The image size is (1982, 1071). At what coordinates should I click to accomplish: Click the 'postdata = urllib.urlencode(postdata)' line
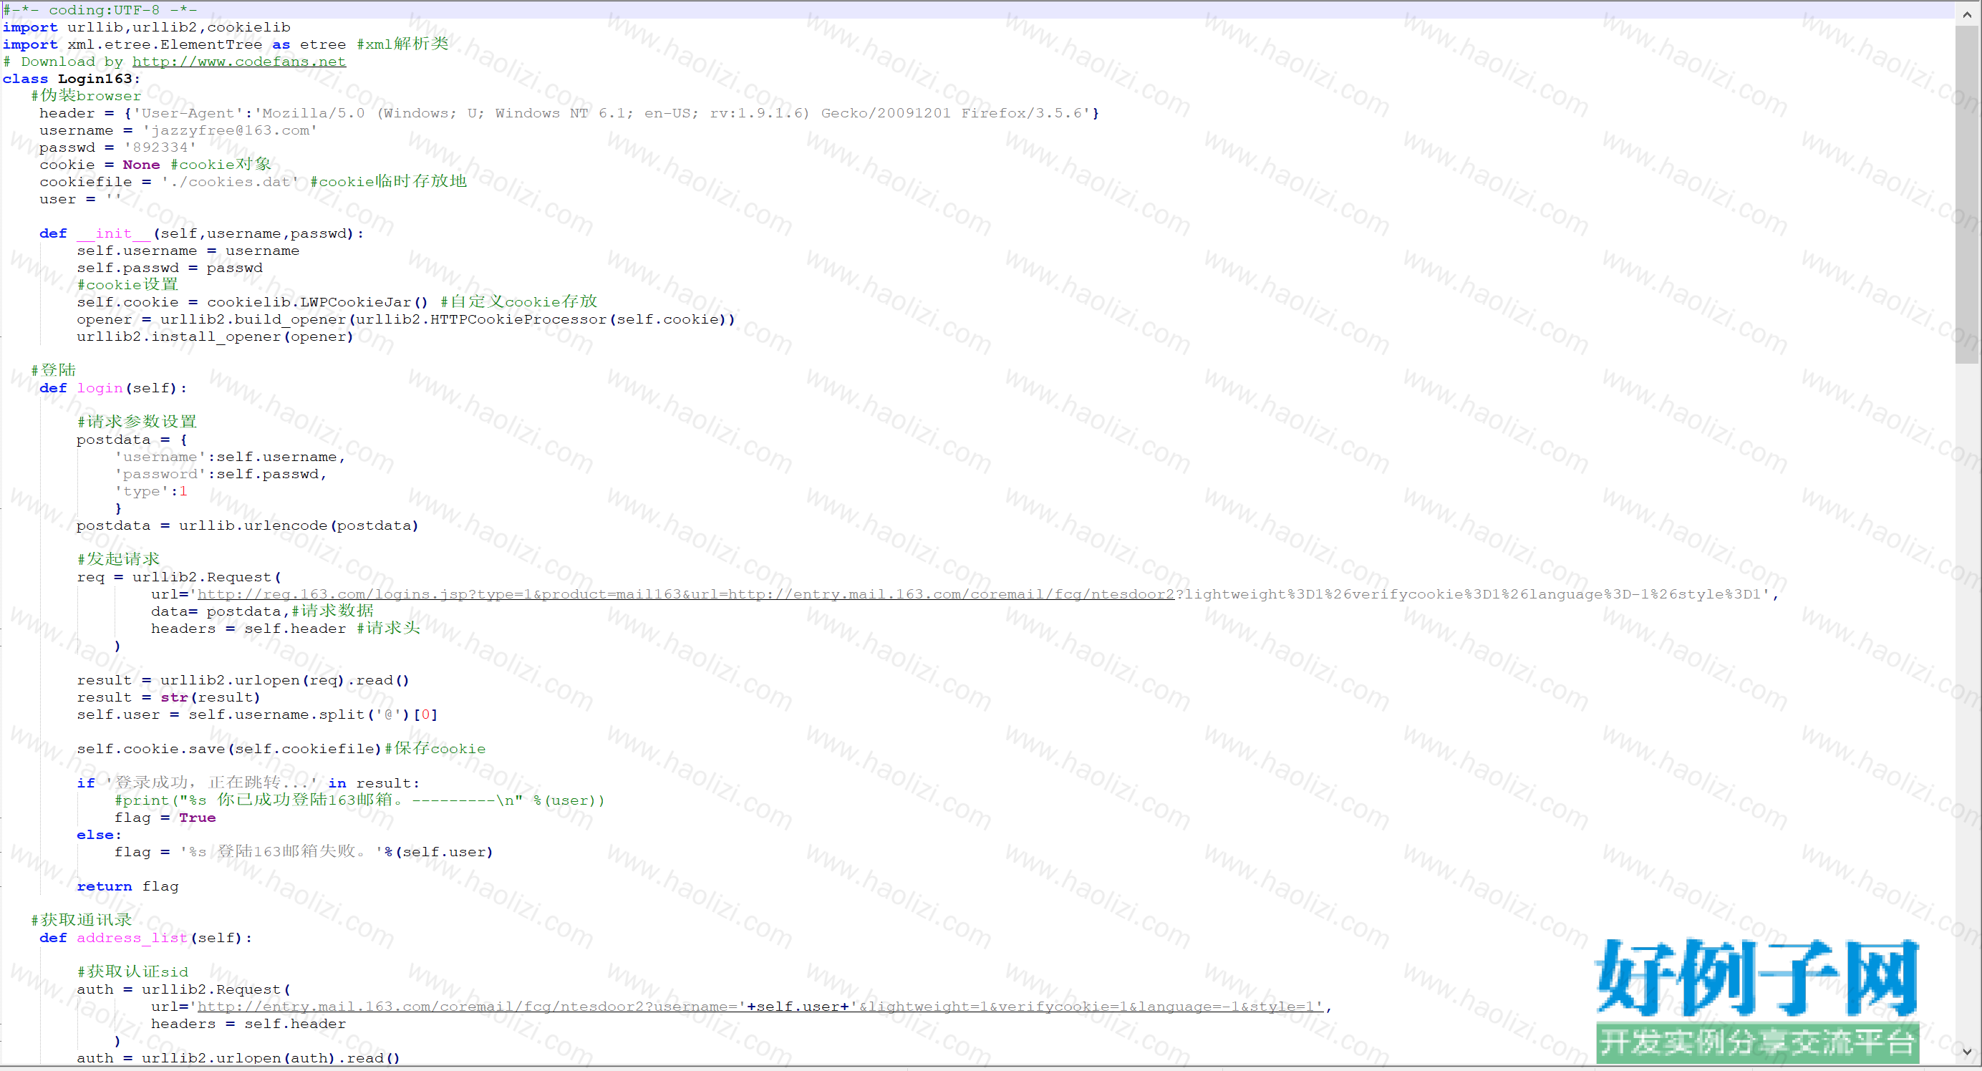pos(247,525)
